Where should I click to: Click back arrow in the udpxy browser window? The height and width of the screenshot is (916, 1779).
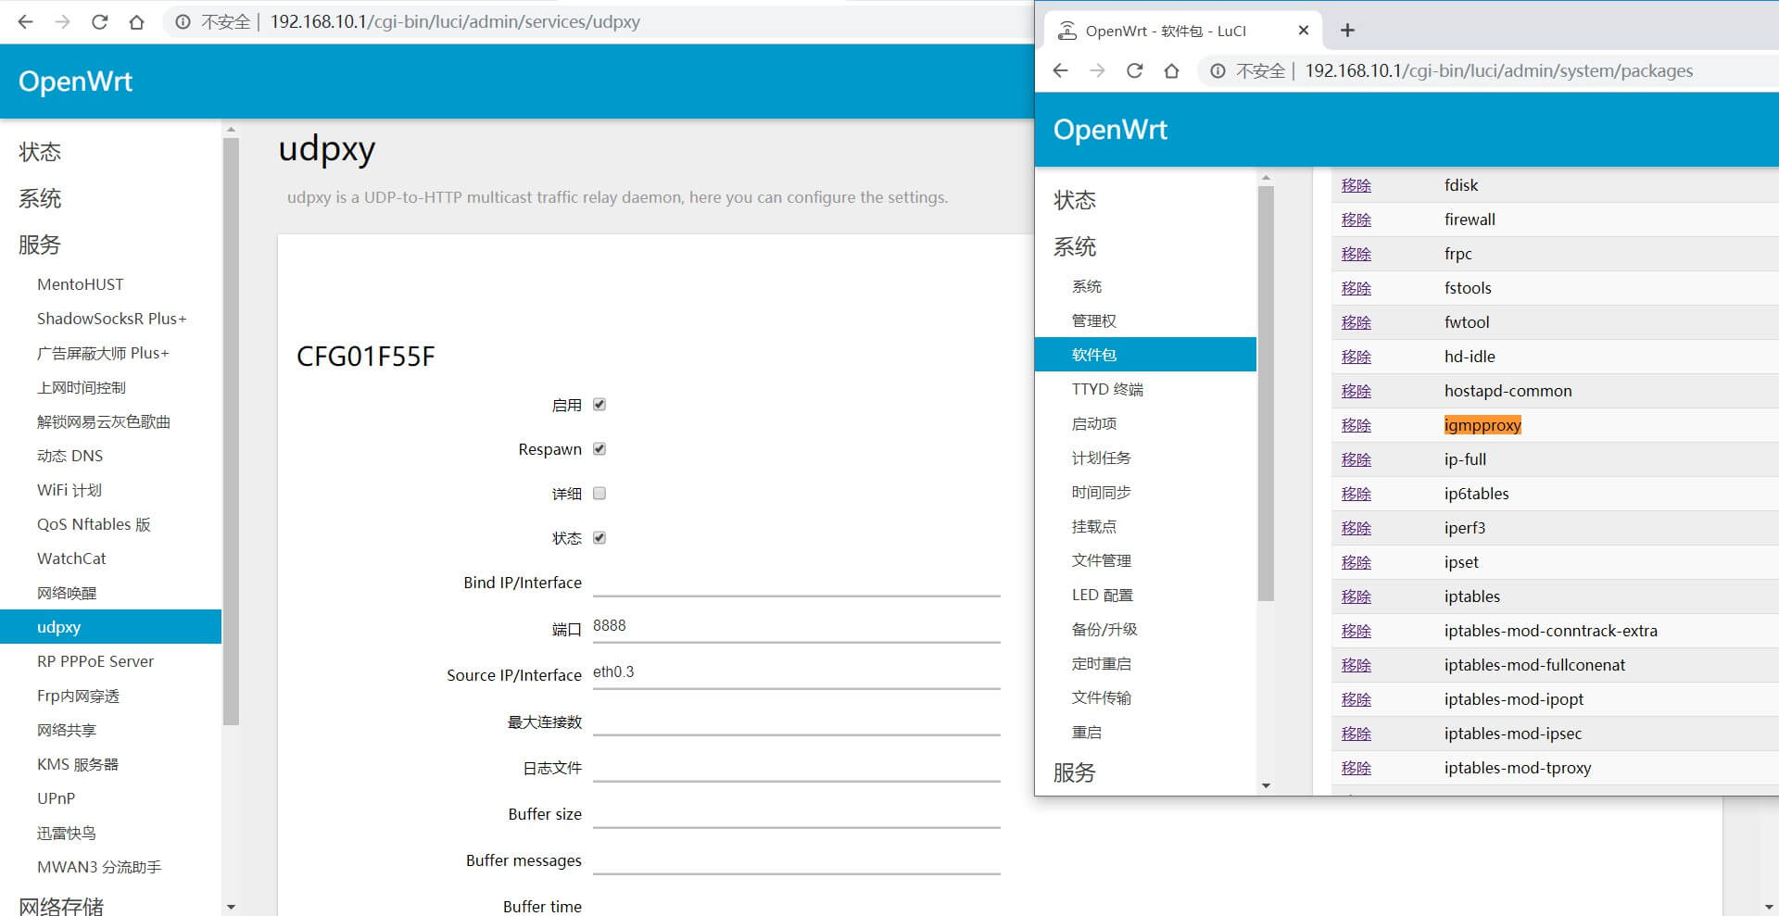click(26, 22)
